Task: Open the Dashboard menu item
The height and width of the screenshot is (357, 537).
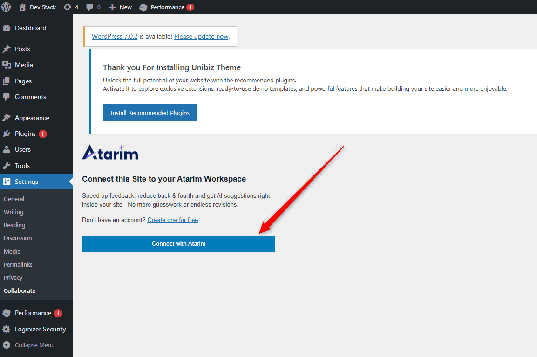Action: (x=30, y=28)
